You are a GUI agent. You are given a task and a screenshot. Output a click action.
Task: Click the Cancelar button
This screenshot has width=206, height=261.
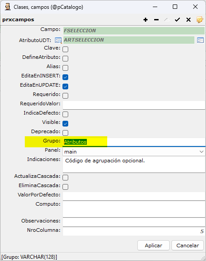pos(187,246)
